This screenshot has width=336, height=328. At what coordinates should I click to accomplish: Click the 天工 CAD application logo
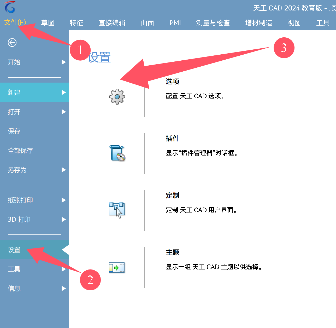click(10, 7)
